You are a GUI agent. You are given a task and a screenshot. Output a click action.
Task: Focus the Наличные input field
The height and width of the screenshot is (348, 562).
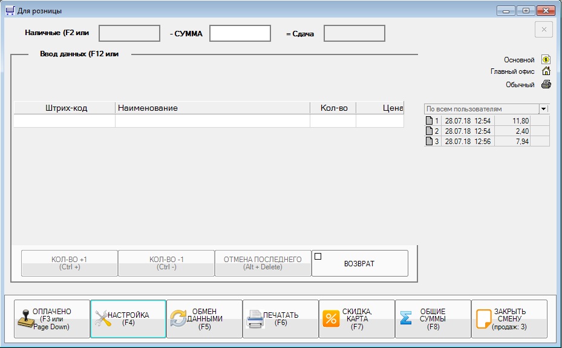pyautogui.click(x=129, y=33)
